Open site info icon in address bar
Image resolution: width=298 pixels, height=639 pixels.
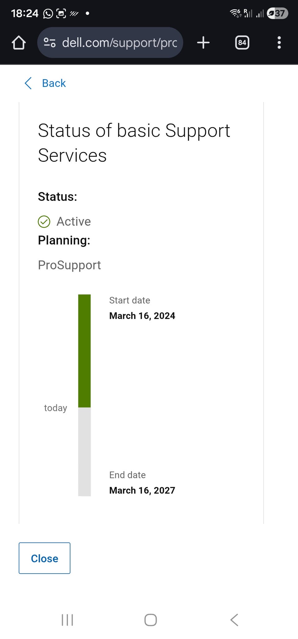[50, 43]
